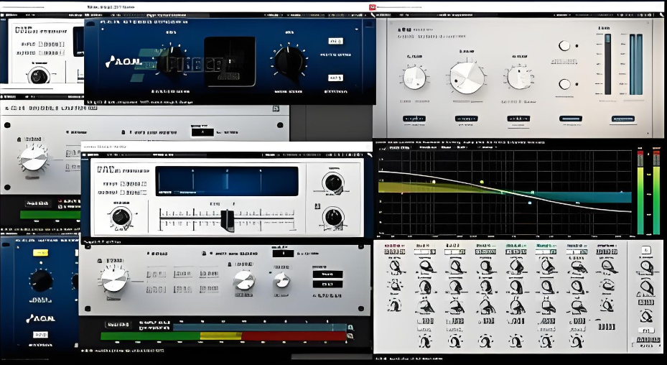The image size is (667, 365).
Task: Click third dark button along top-right plugin's bottom
Action: (518, 119)
